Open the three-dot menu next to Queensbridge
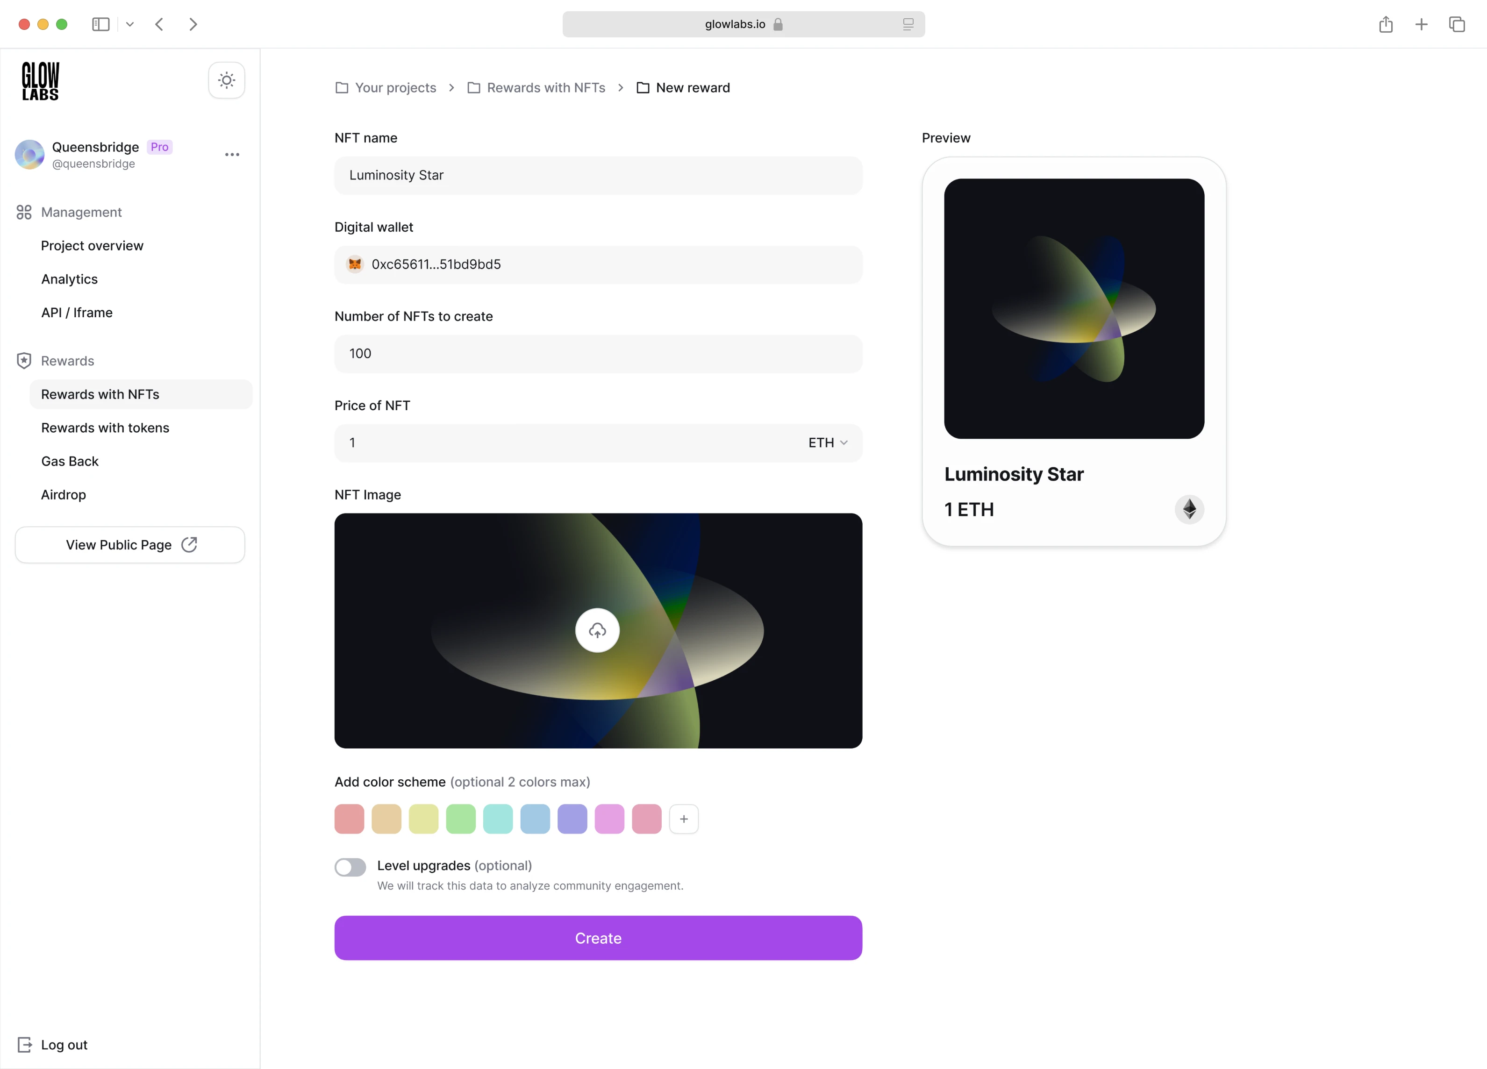Viewport: 1487px width, 1069px height. (232, 155)
